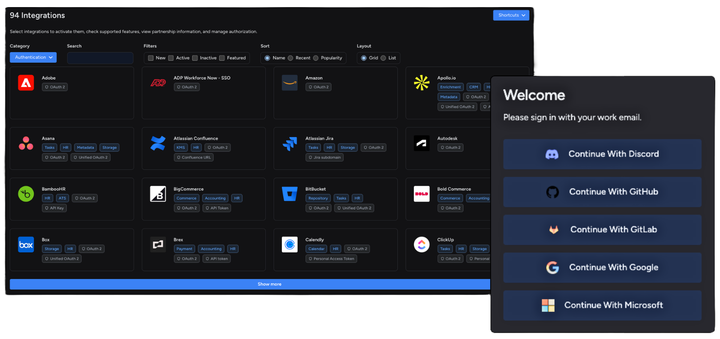Click Personal Access Token tag on Calendly
This screenshot has height=339, width=720.
[x=331, y=259]
